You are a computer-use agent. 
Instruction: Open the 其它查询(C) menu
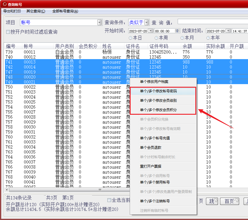tap(36, 11)
